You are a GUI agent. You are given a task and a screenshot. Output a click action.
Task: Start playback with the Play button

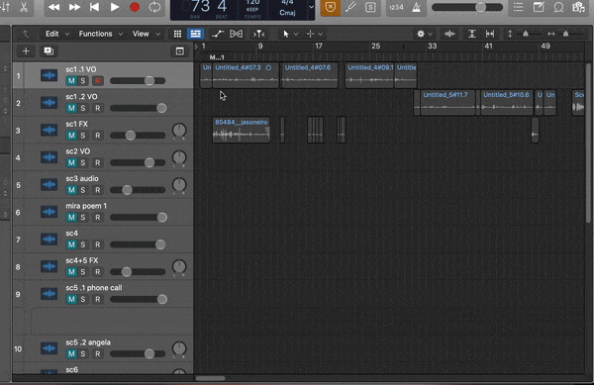115,7
